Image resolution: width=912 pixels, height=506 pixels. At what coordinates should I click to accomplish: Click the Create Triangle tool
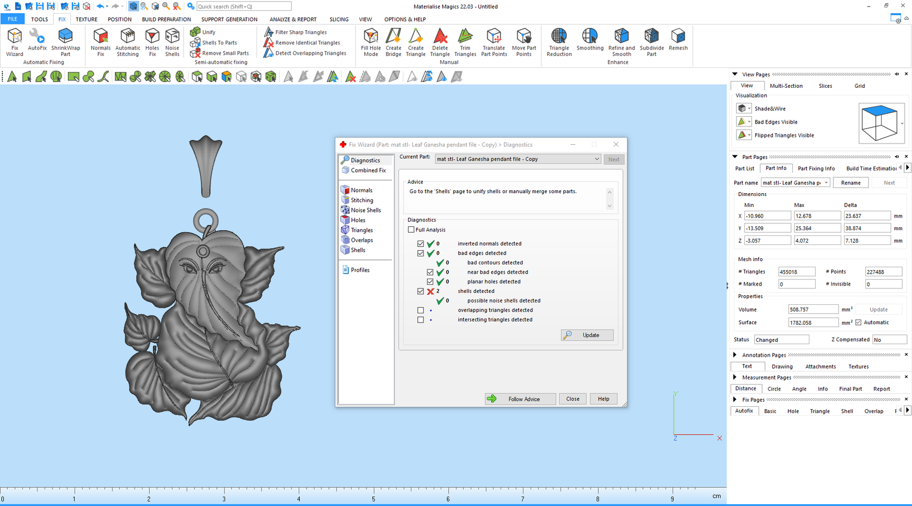point(416,42)
